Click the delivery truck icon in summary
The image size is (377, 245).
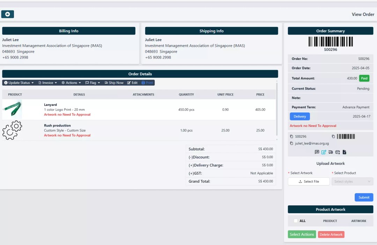pyautogui.click(x=331, y=152)
